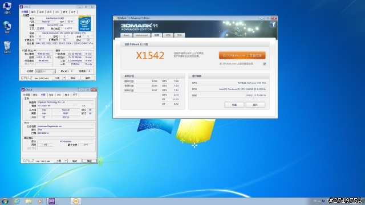Click Tools button in upper CPU-Z window
The height and width of the screenshot is (205, 365).
[x=57, y=78]
